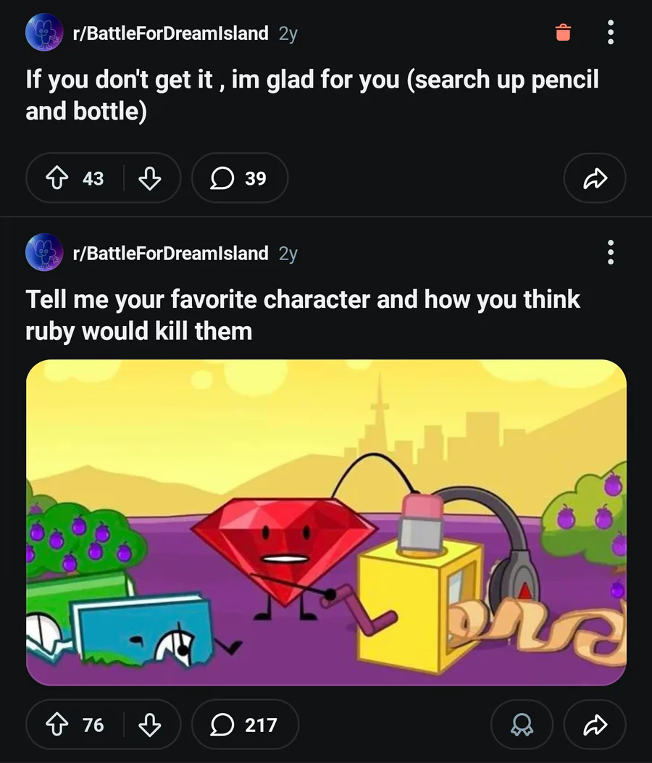Open subreddit avatar on ruby post

[43, 253]
